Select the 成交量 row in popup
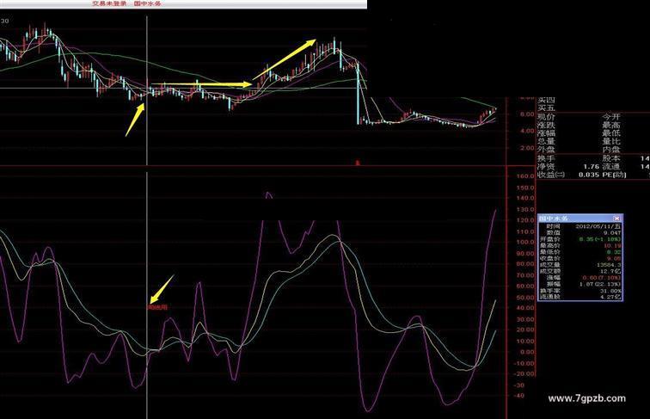Viewport: 650px width, 419px height. (580, 265)
